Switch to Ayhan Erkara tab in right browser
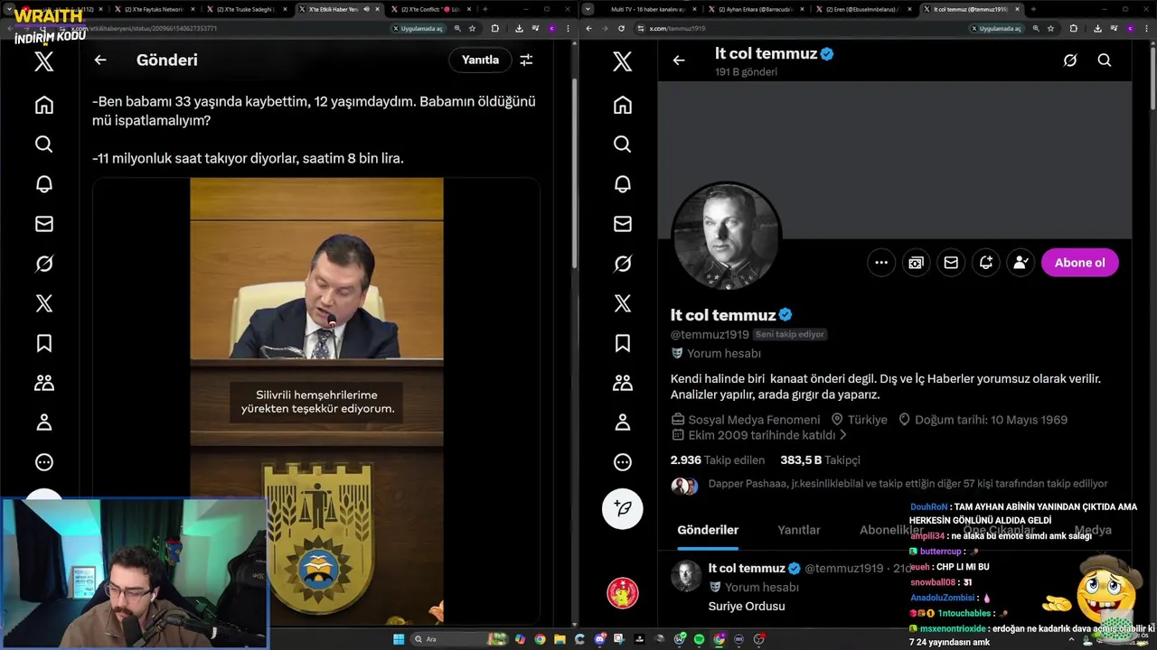Screen dimensions: 1157x650 (757, 9)
